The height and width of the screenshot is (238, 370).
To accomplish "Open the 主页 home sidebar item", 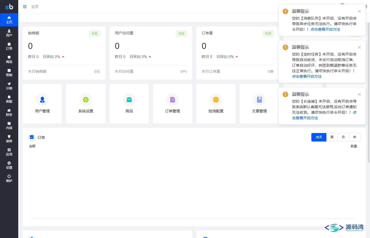I will 9,20.
